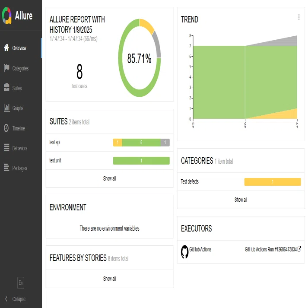Click the gray skipped arc of donut chart
The height and width of the screenshot is (308, 308).
pyautogui.click(x=157, y=44)
